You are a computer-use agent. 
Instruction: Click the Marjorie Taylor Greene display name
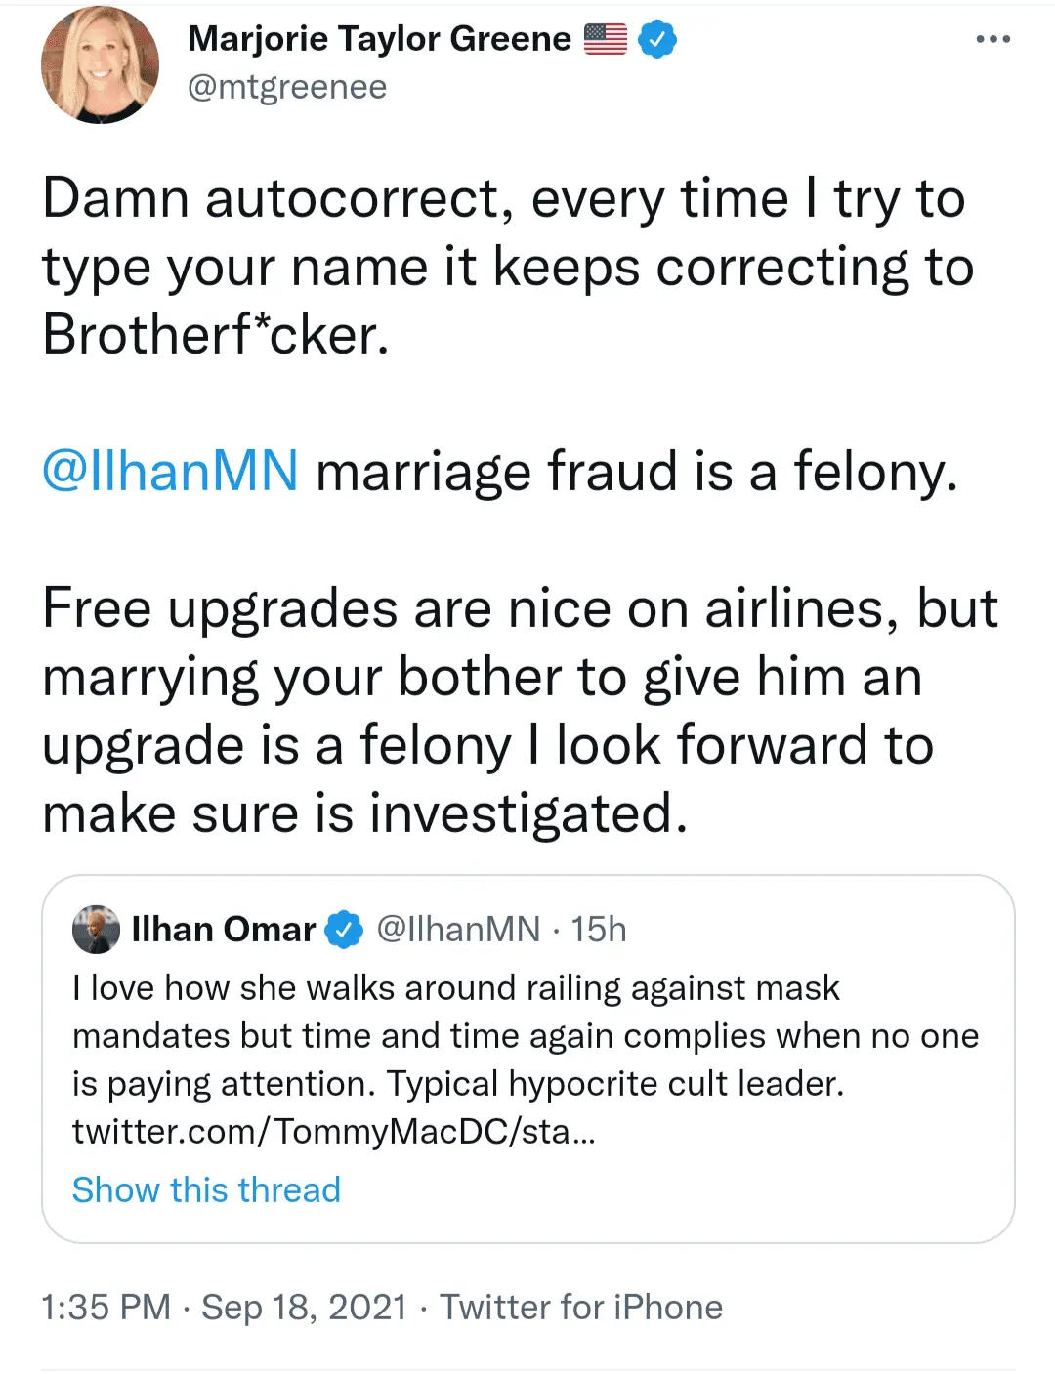[379, 39]
